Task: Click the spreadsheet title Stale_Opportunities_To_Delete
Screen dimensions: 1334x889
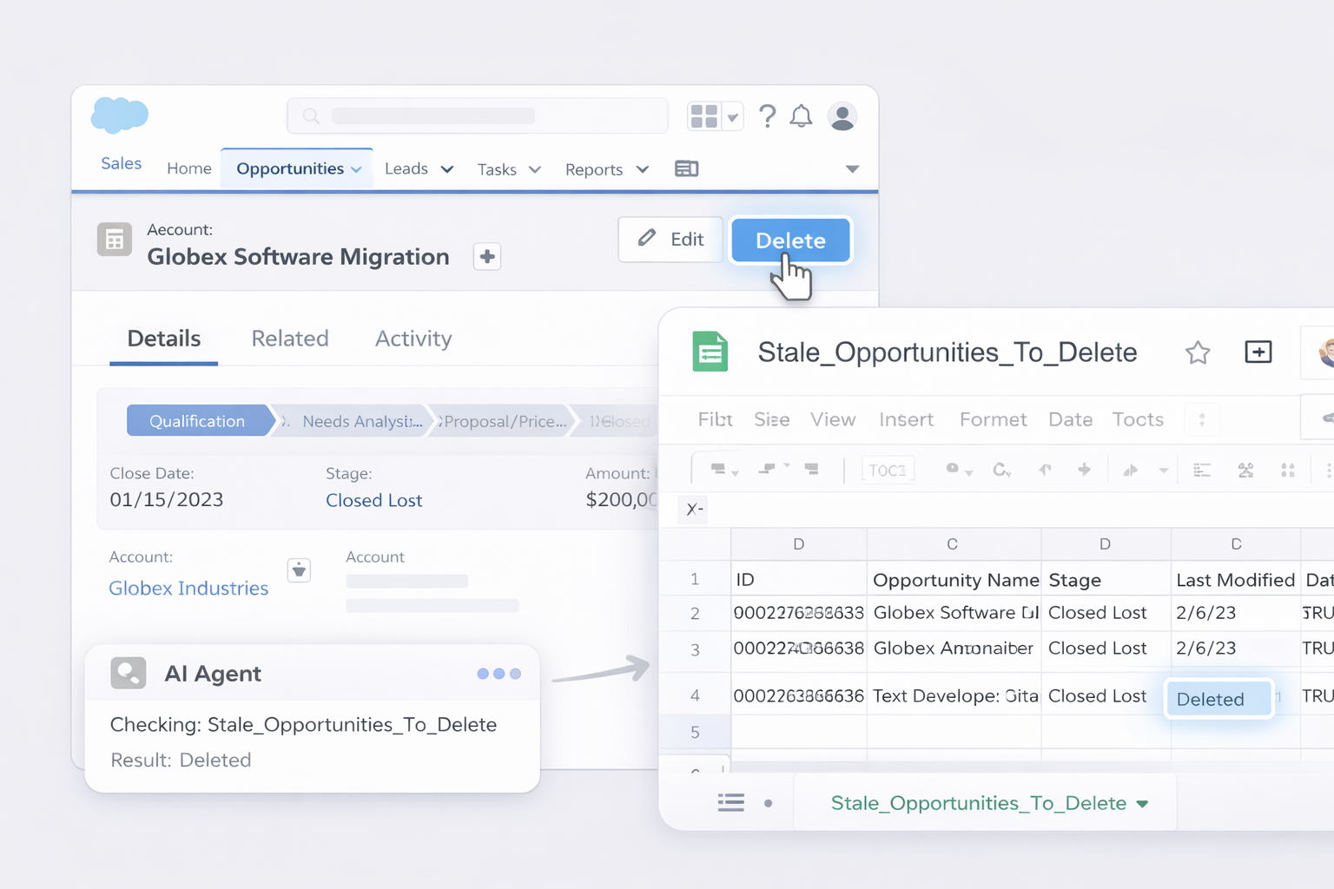Action: click(948, 352)
